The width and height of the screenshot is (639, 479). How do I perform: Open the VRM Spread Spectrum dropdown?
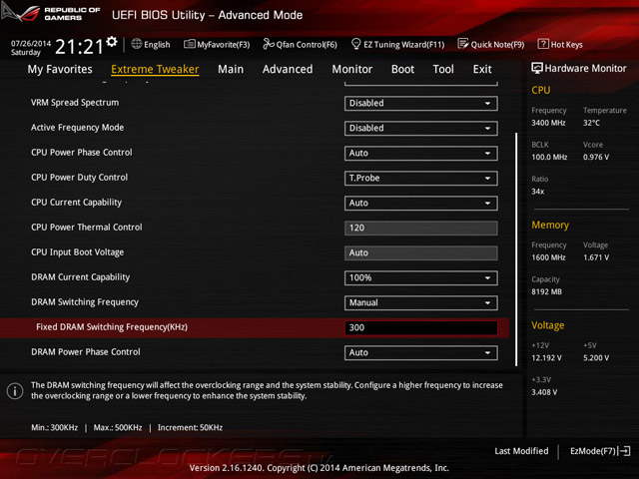[x=421, y=103]
